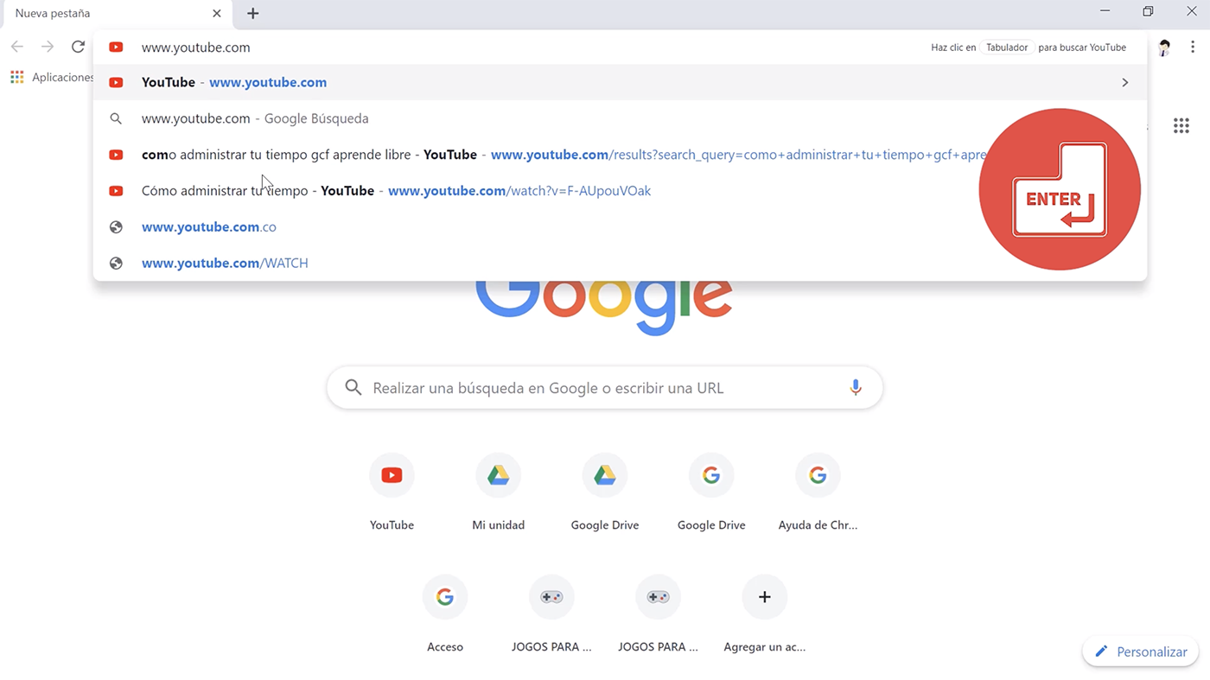Select www.youtube.com/WATCH suggestion
Image resolution: width=1210 pixels, height=680 pixels.
click(x=620, y=264)
